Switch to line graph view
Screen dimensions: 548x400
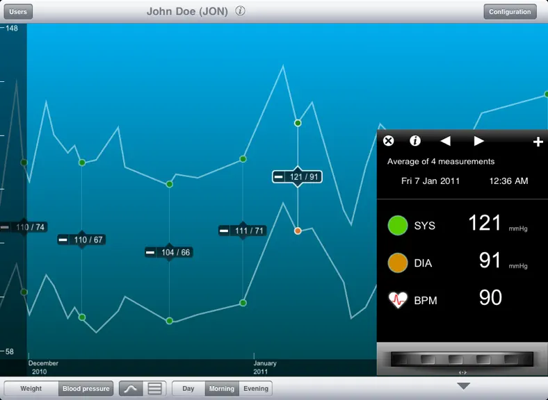click(131, 388)
